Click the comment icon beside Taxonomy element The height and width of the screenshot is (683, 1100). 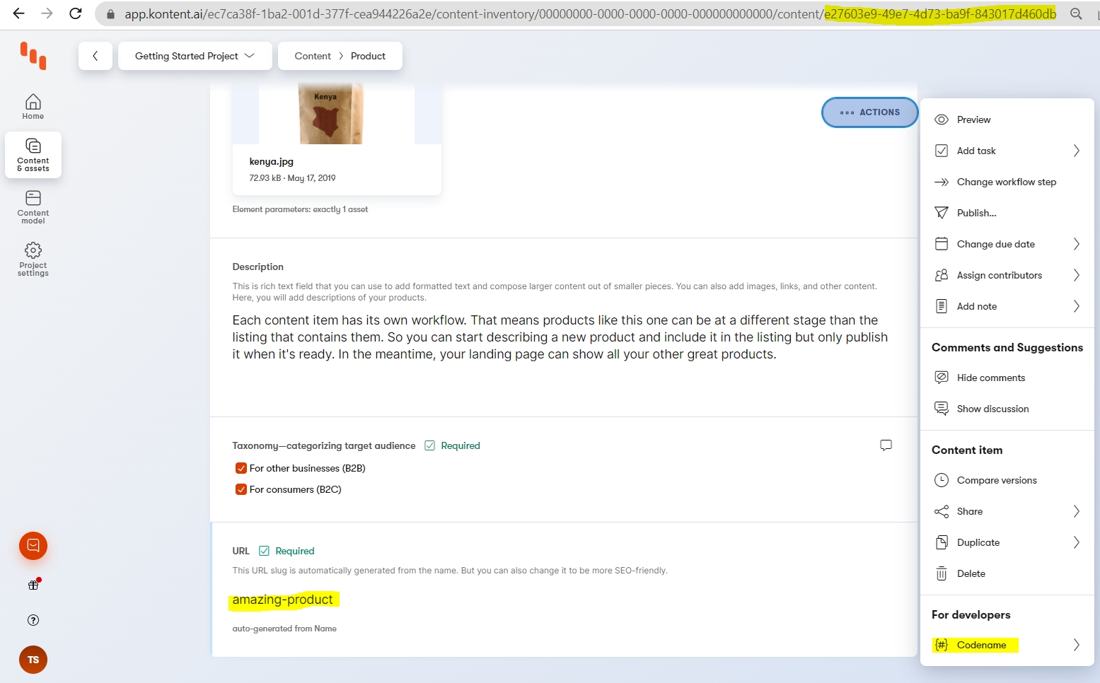click(x=886, y=445)
